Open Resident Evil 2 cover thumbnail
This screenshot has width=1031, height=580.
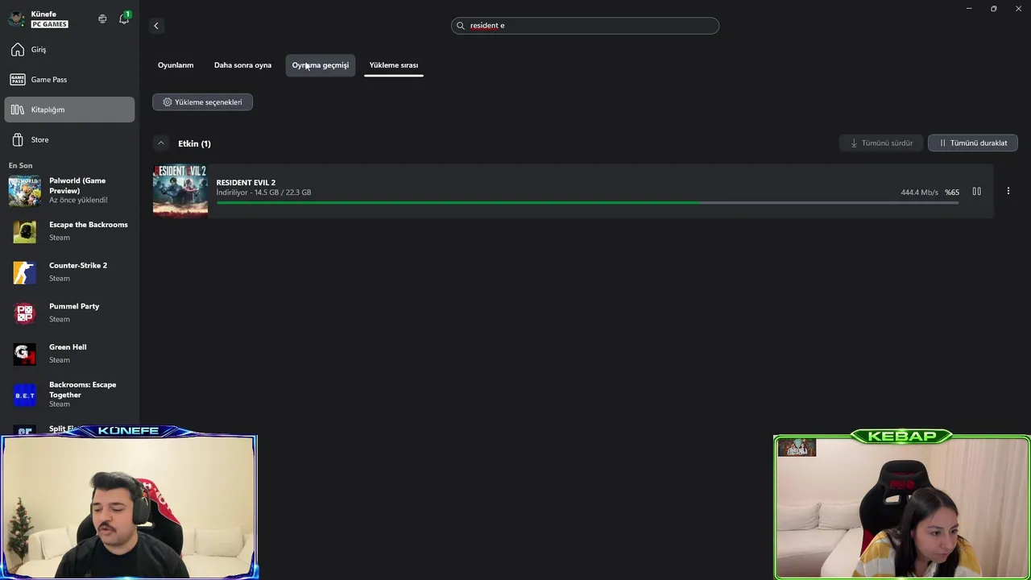tap(180, 191)
